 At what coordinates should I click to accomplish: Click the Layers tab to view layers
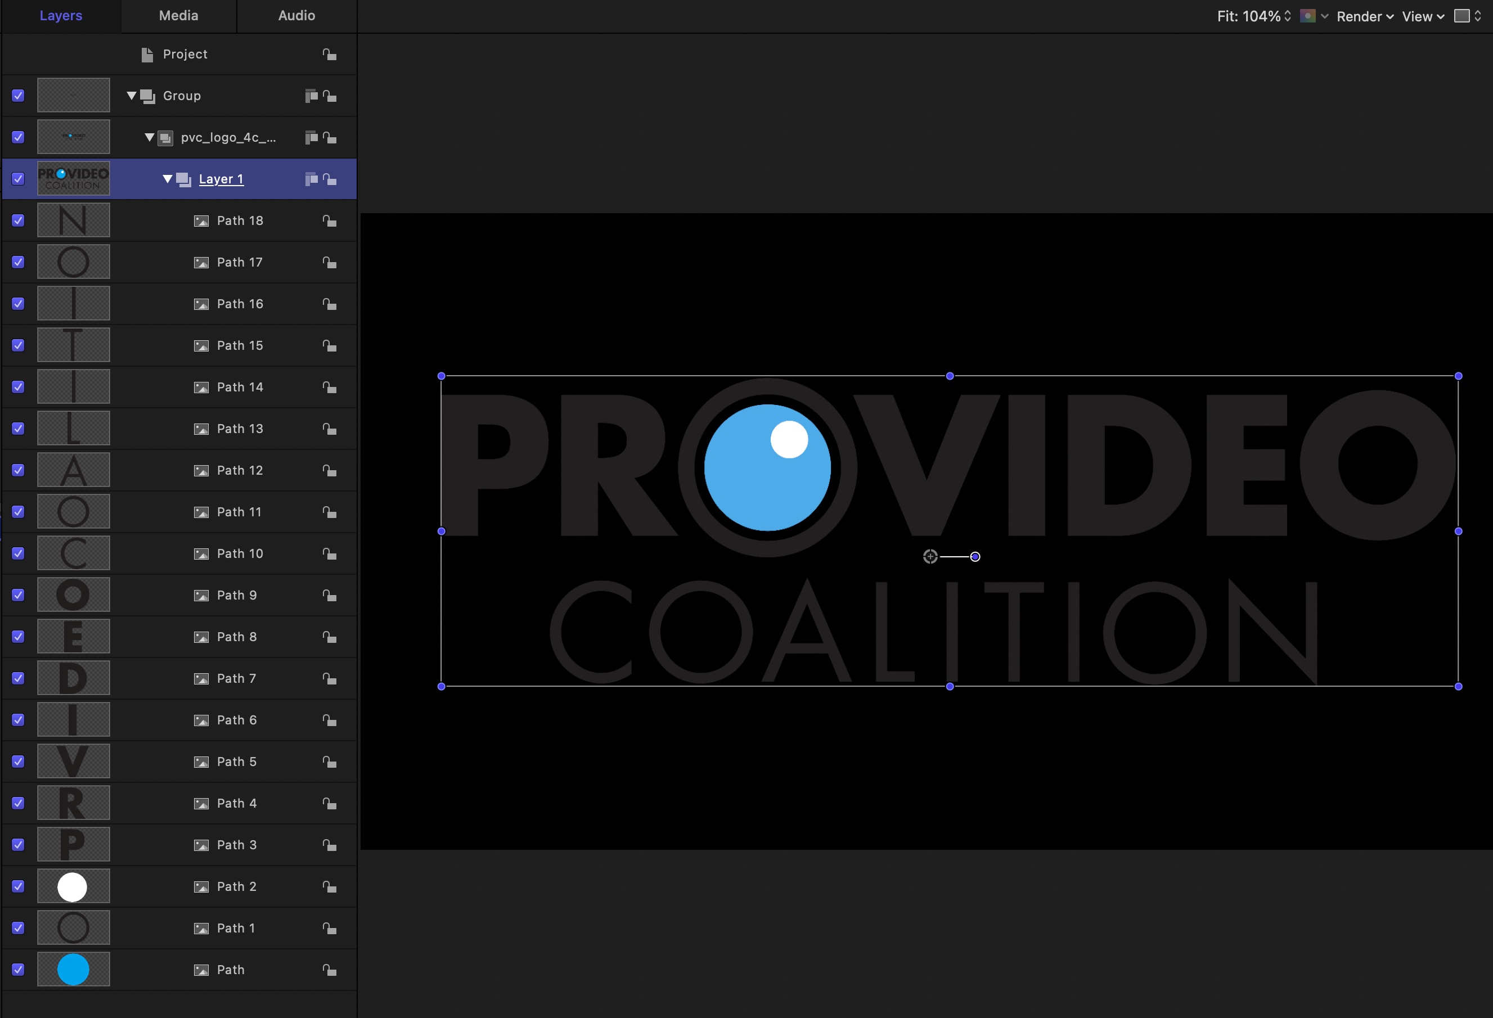click(x=60, y=16)
